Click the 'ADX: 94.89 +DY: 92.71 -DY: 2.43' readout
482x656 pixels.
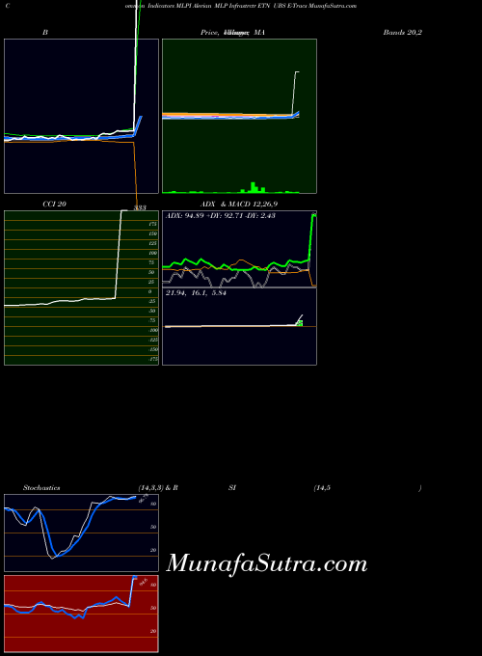(221, 216)
